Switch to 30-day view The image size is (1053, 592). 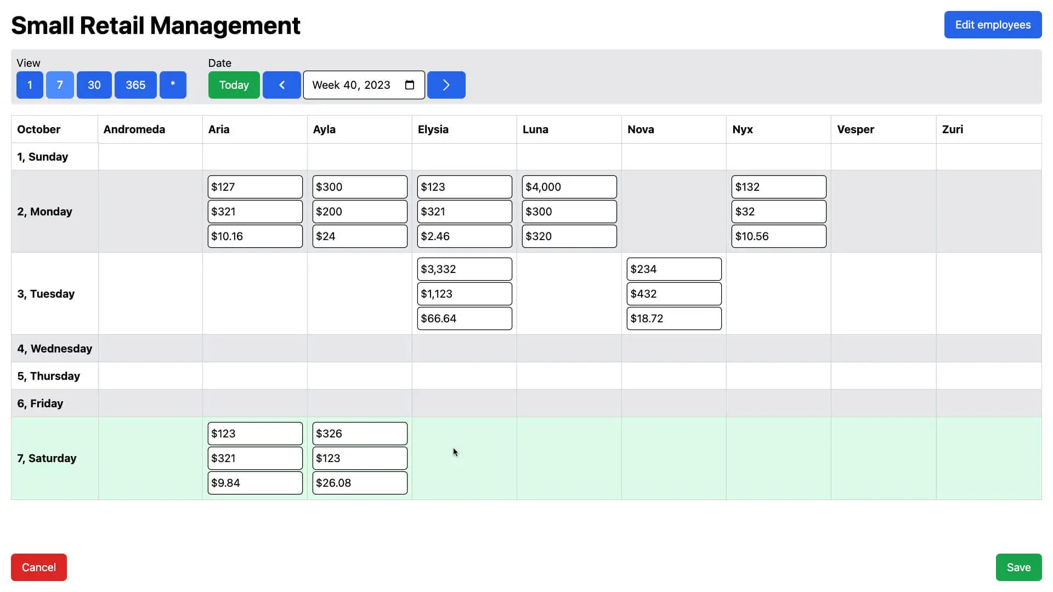(x=94, y=85)
